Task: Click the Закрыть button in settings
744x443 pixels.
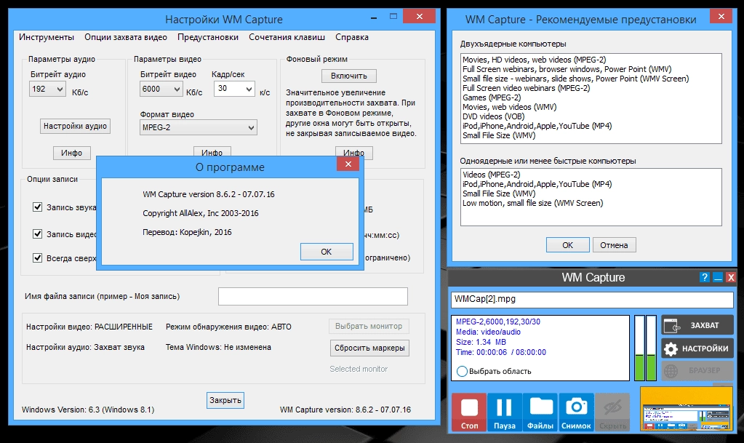Action: pos(225,400)
